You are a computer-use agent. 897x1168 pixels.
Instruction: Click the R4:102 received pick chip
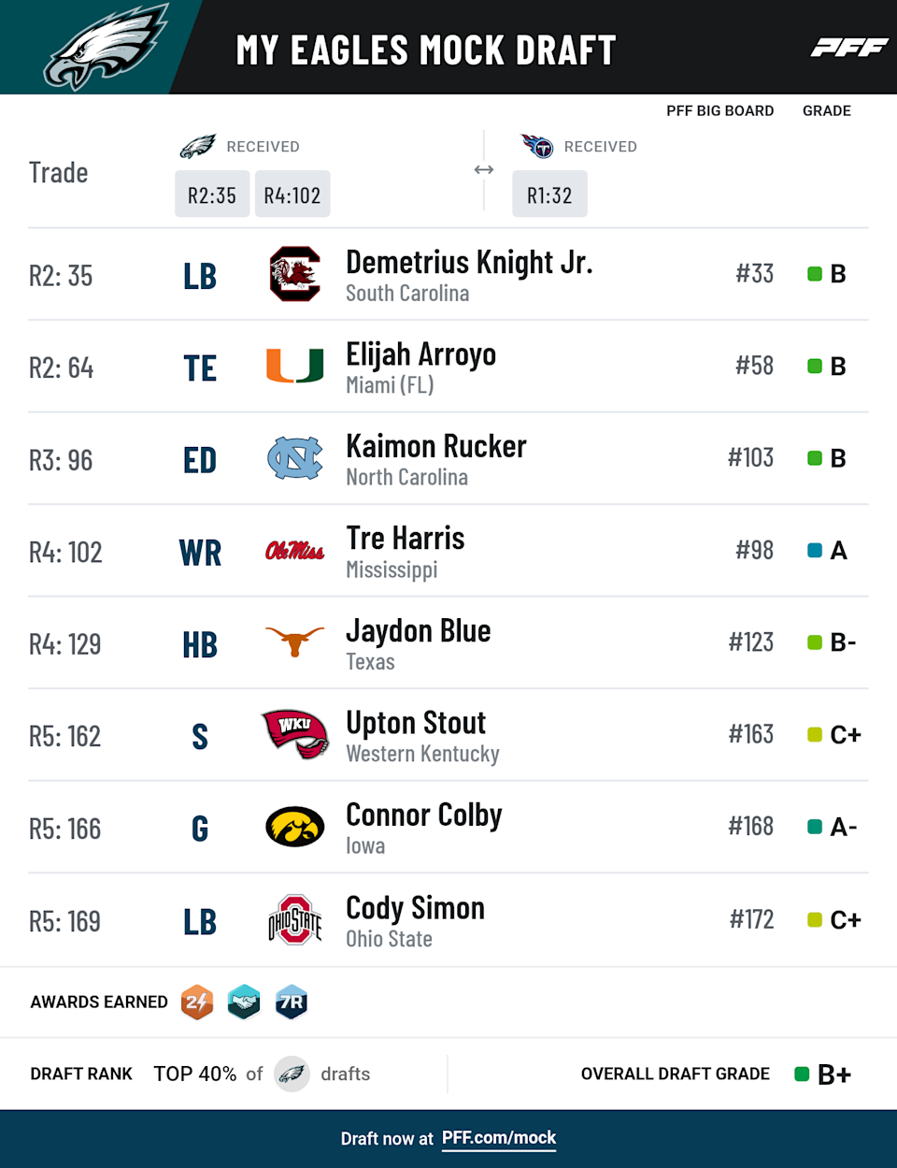[292, 195]
